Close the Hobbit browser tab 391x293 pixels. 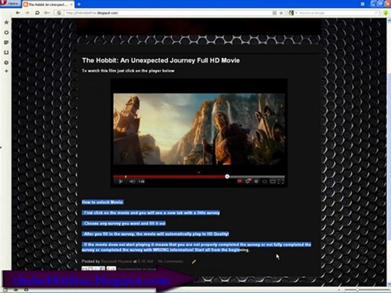tap(71, 4)
